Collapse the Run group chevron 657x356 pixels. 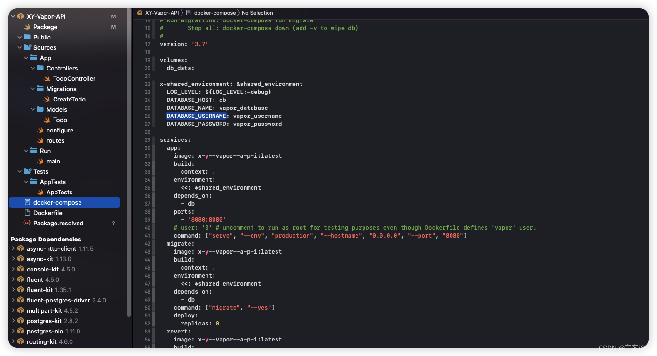[x=26, y=151]
